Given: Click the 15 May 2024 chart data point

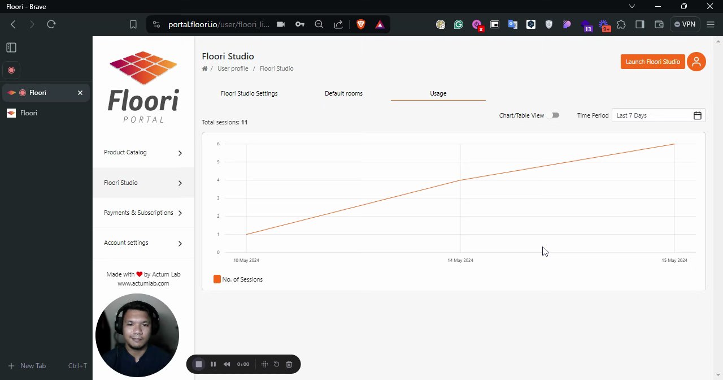Looking at the screenshot, I should pyautogui.click(x=674, y=144).
